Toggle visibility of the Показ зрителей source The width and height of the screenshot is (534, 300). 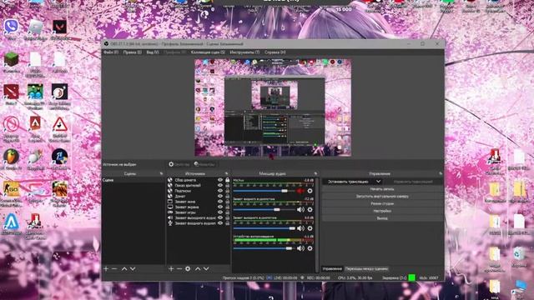pyautogui.click(x=220, y=185)
